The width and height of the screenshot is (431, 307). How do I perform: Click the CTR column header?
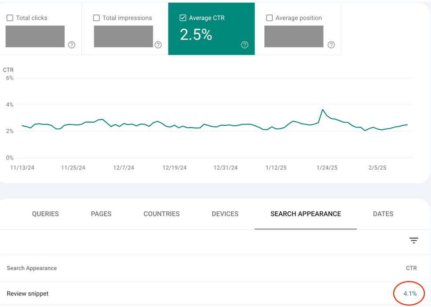[411, 268]
